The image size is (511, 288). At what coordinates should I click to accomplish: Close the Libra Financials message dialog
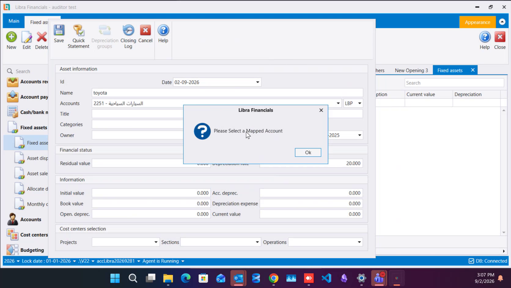pyautogui.click(x=321, y=110)
